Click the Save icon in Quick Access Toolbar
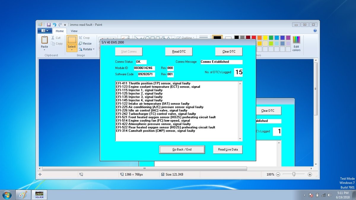This screenshot has width=356, height=200. tap(48, 24)
